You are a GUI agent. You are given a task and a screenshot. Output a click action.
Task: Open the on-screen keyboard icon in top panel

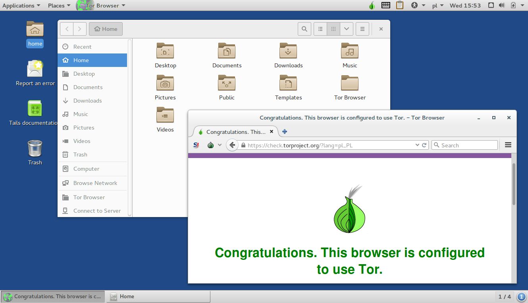tap(386, 5)
